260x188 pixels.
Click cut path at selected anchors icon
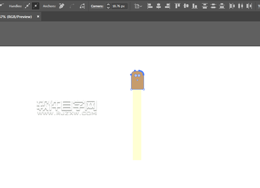point(82,6)
